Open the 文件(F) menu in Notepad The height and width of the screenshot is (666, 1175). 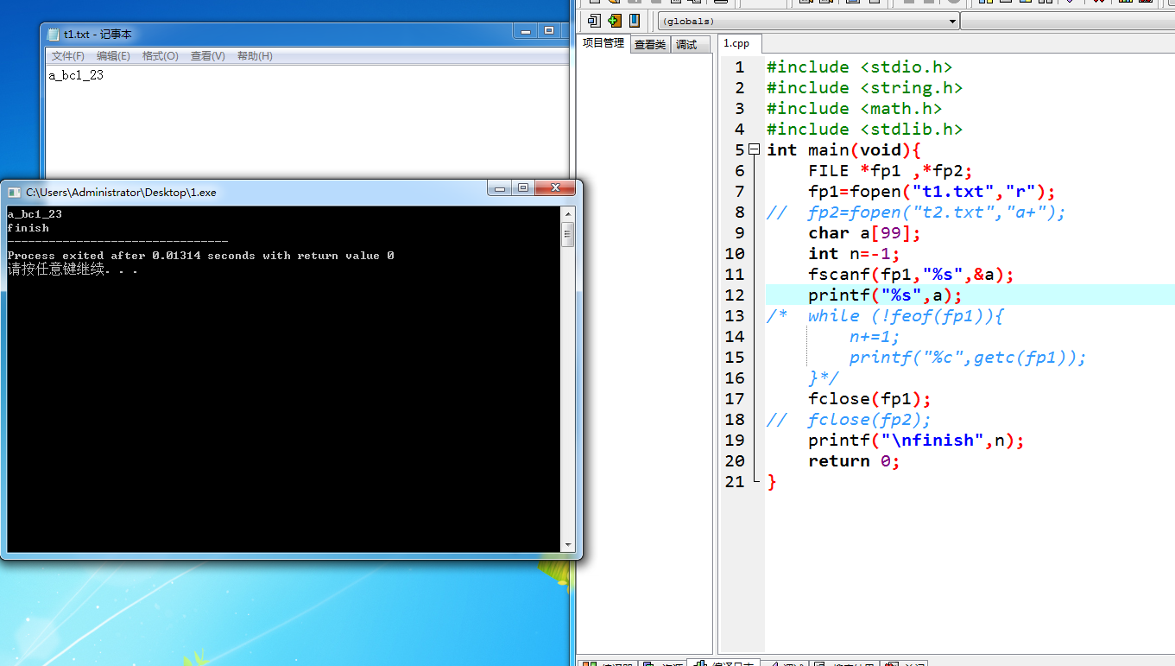(68, 56)
